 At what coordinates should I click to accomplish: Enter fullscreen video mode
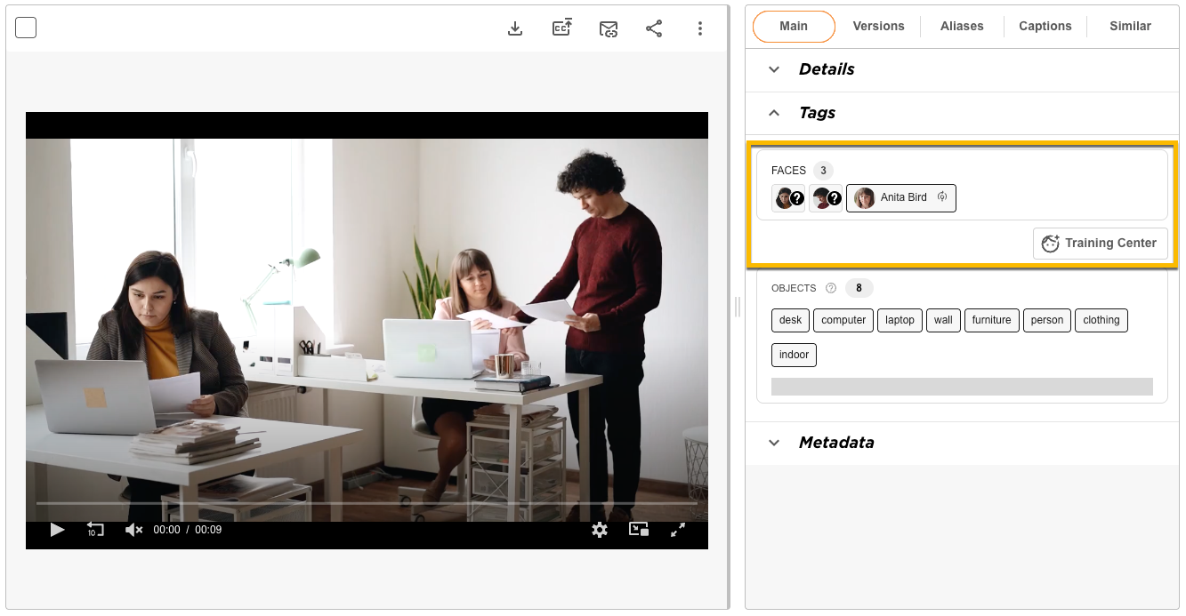click(678, 530)
